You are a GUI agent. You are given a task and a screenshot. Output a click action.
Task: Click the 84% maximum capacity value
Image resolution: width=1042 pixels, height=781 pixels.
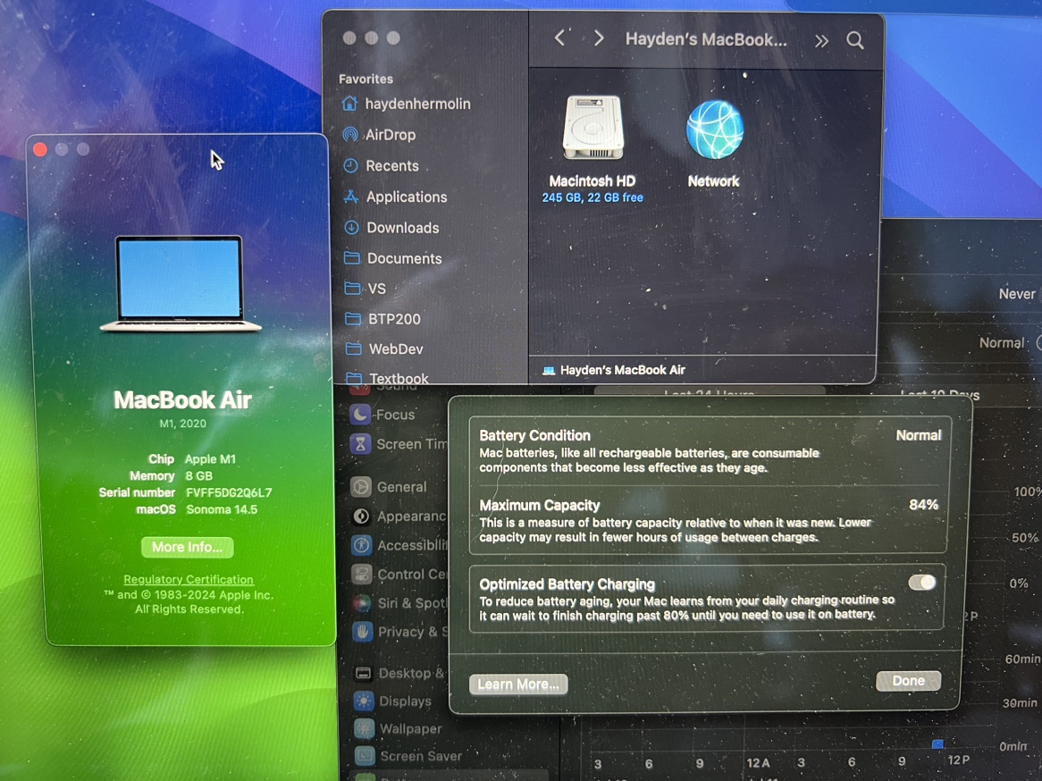(924, 505)
